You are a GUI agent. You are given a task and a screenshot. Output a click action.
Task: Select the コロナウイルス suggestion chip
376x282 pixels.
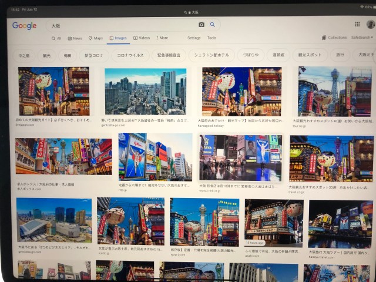click(130, 55)
